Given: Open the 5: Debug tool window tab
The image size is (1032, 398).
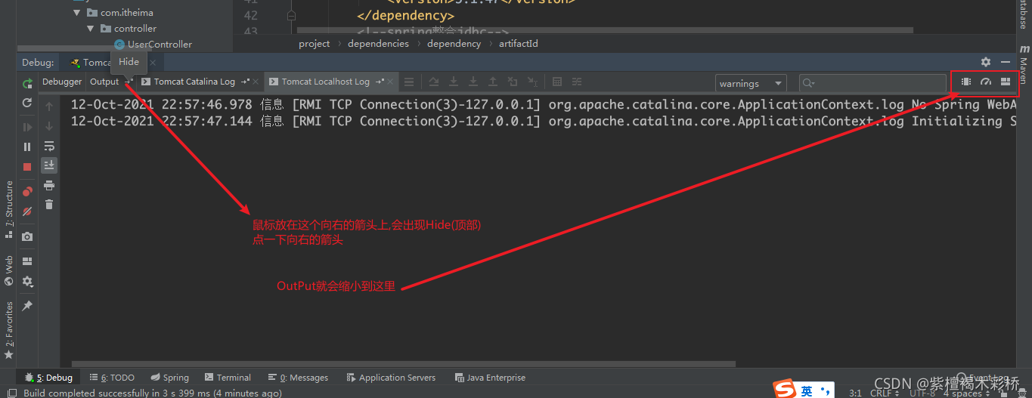Looking at the screenshot, I should 48,378.
